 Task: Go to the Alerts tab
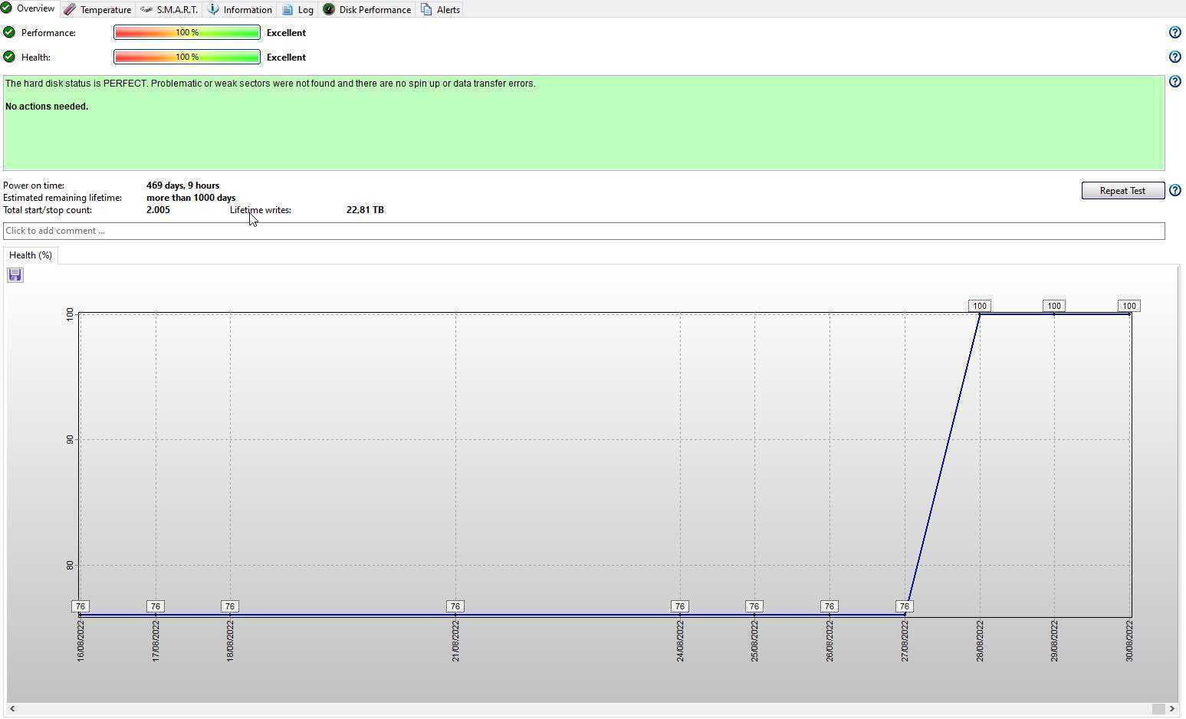[x=441, y=10]
